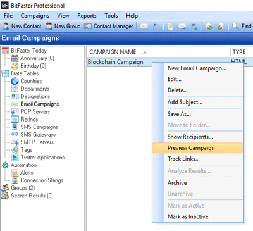This screenshot has width=253, height=231.
Task: Open Contact Manager from toolbar
Action: click(x=109, y=27)
